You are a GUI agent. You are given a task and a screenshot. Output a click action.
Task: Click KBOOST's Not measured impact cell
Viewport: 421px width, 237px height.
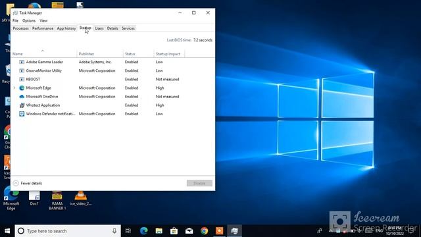pos(167,79)
